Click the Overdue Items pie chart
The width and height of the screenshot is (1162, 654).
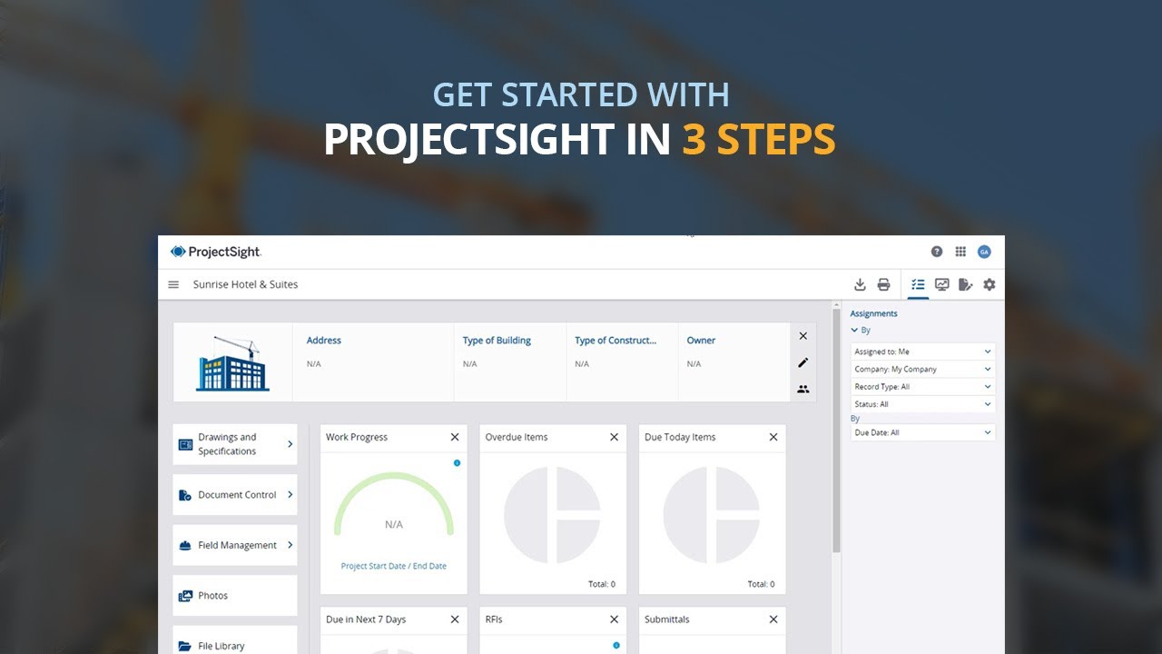pyautogui.click(x=552, y=515)
